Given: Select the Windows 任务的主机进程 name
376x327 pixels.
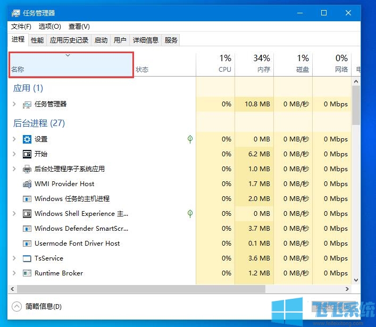Looking at the screenshot, I should pos(72,199).
